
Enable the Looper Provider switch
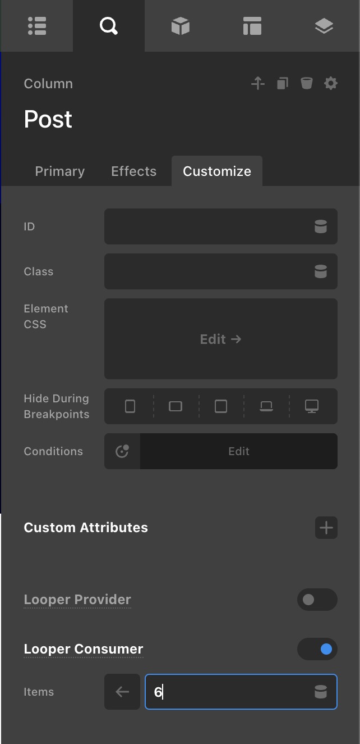(317, 600)
